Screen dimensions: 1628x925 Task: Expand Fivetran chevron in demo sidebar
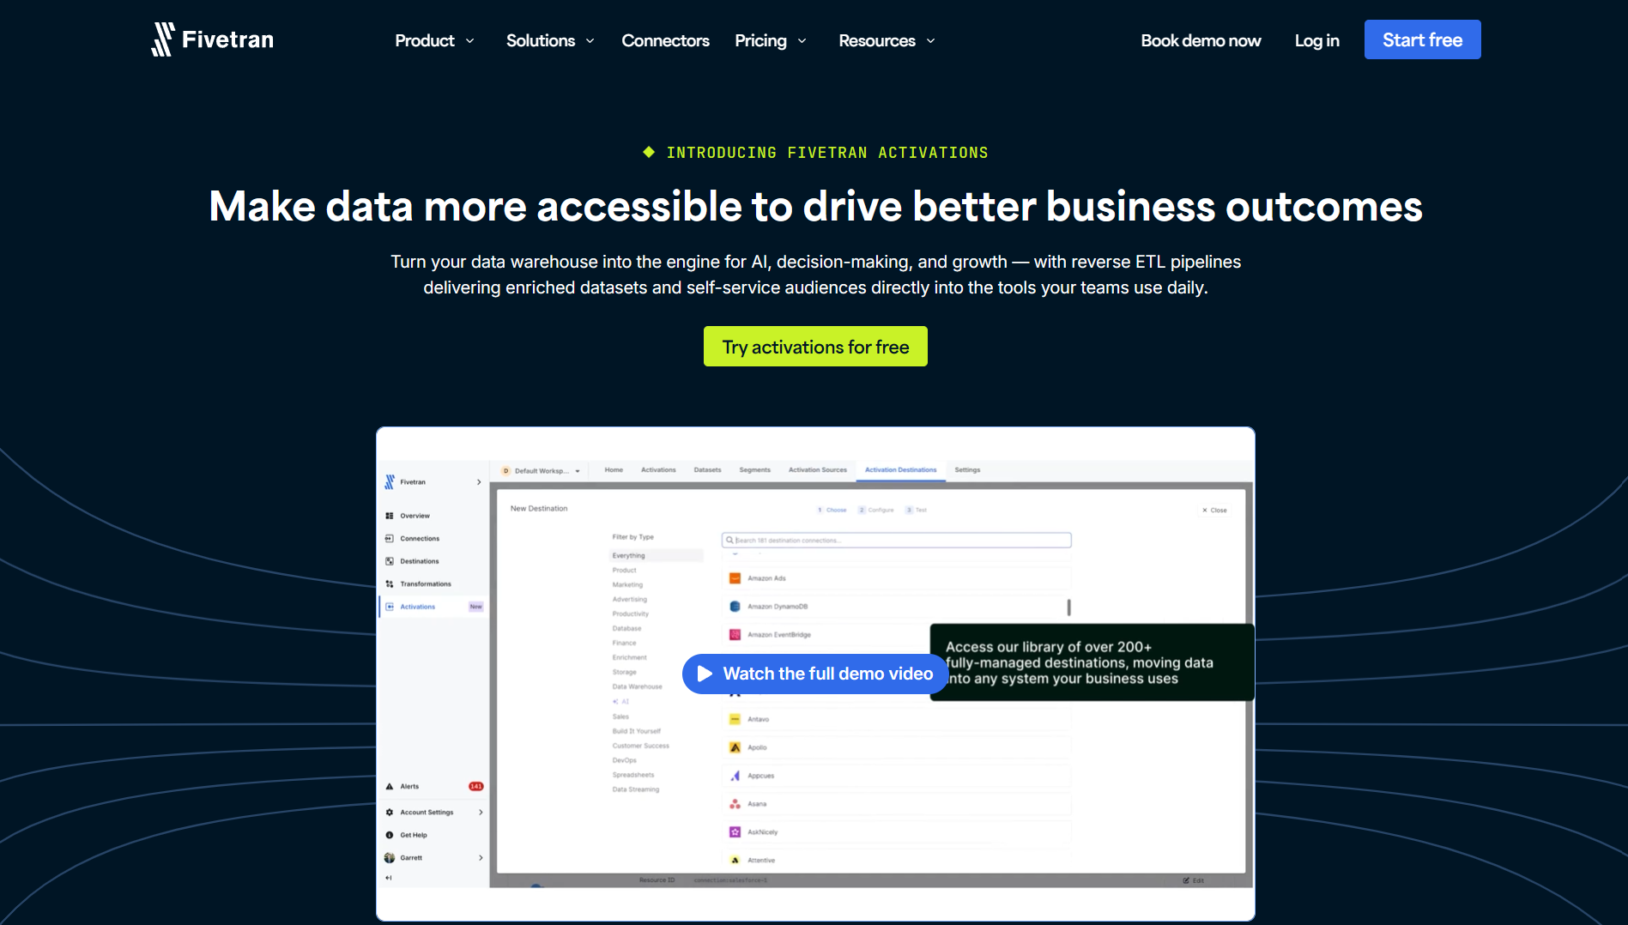[479, 482]
